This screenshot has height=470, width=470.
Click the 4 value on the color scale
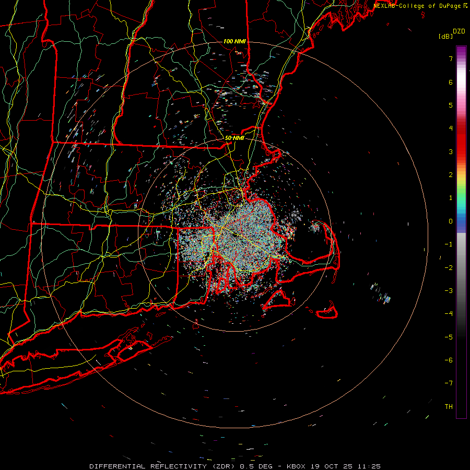tap(451, 128)
